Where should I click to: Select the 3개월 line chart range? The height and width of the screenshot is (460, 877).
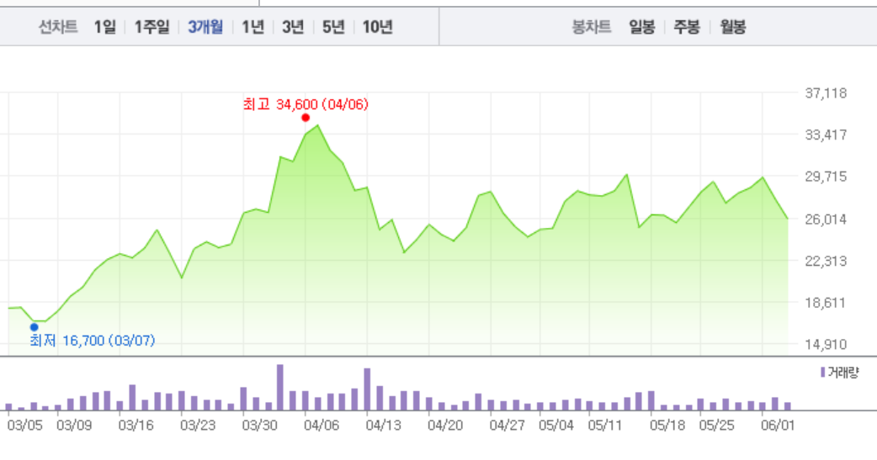tap(205, 27)
